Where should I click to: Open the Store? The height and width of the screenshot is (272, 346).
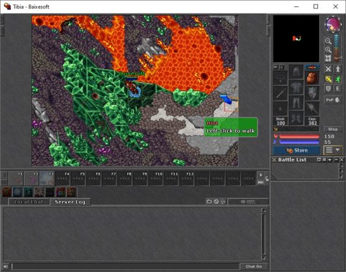[x=297, y=150]
